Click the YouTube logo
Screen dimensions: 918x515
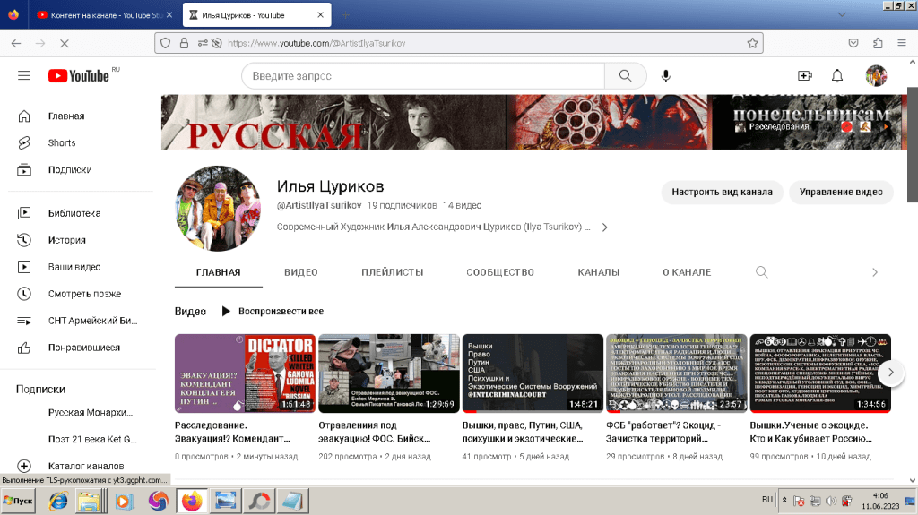point(79,76)
